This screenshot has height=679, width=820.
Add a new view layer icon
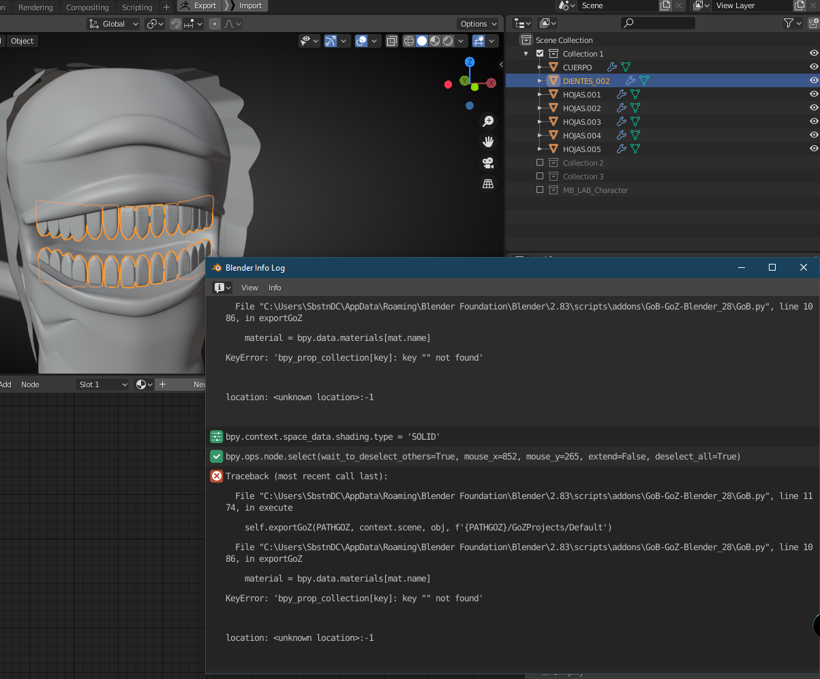(801, 5)
